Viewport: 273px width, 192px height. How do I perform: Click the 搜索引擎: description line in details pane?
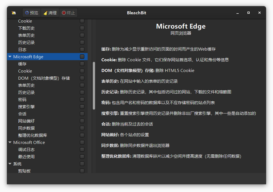(x=179, y=113)
